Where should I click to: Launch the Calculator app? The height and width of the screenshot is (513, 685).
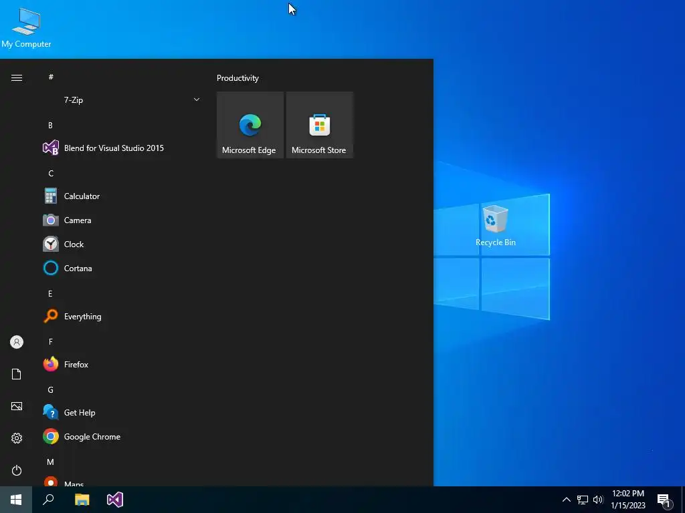(122, 196)
